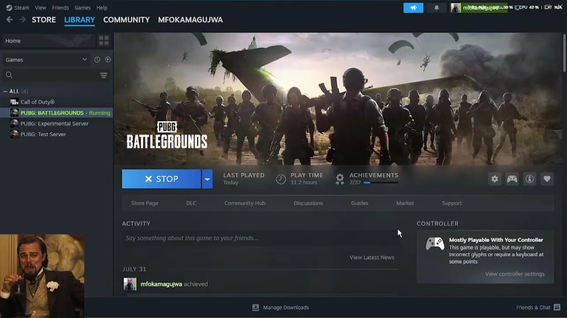The height and width of the screenshot is (318, 567).
Task: Open the MFOKAMAGUJWA profile tab
Action: click(x=190, y=20)
